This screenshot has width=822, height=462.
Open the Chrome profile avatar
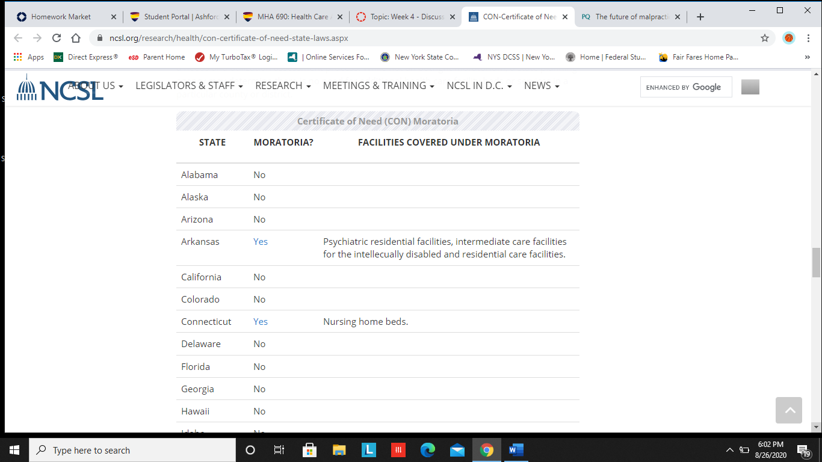[788, 38]
